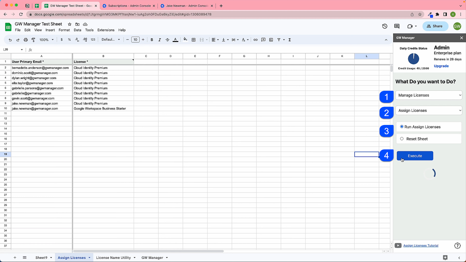Toggle italic formatting
The height and width of the screenshot is (262, 466).
(x=160, y=40)
